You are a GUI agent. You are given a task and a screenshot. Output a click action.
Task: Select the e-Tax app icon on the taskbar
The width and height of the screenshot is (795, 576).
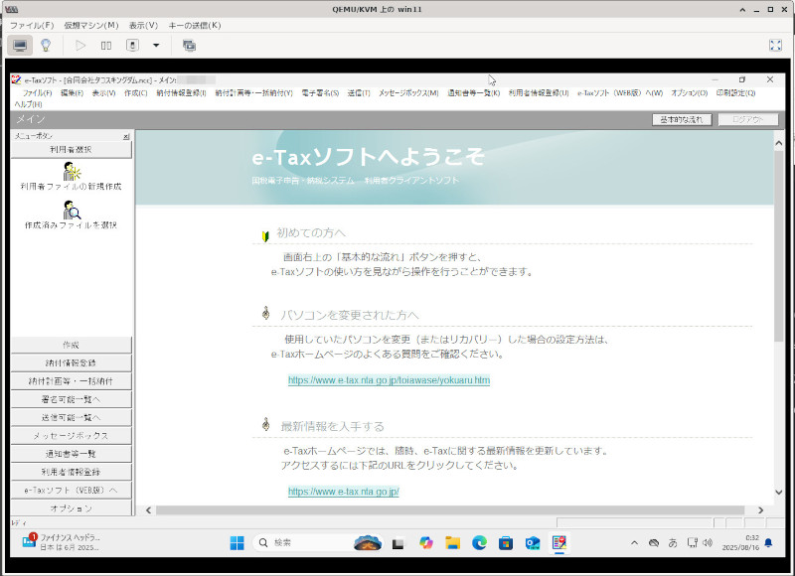[559, 543]
